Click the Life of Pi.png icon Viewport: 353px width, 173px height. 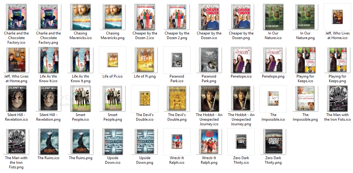coord(145,60)
